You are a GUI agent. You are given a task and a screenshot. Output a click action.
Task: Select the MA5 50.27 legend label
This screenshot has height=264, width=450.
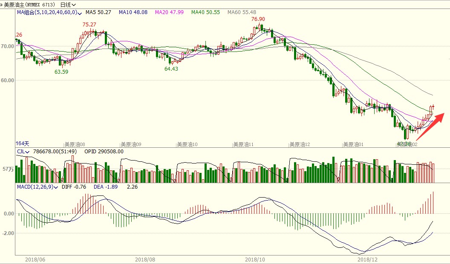coord(98,12)
